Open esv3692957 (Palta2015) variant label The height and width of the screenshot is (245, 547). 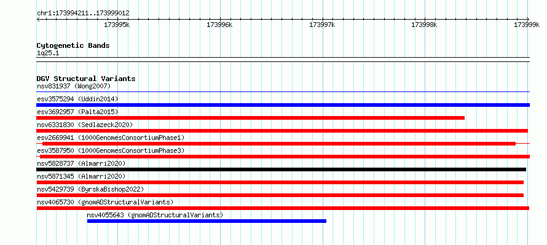click(77, 112)
